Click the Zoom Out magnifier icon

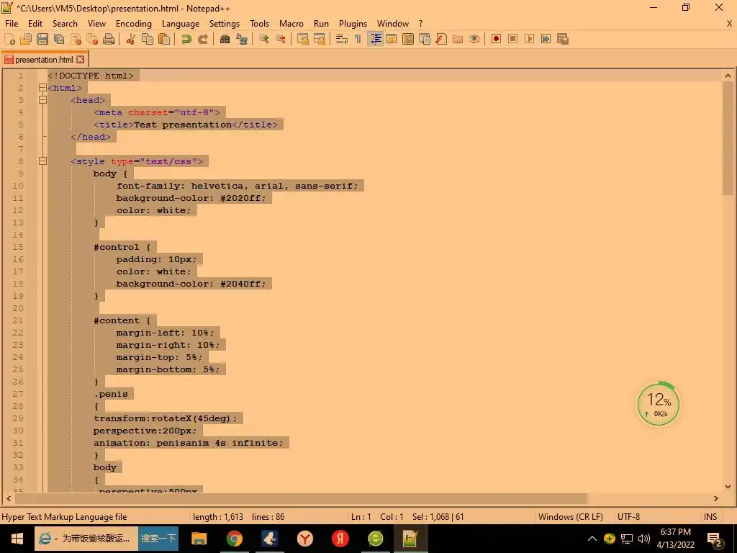(x=281, y=39)
